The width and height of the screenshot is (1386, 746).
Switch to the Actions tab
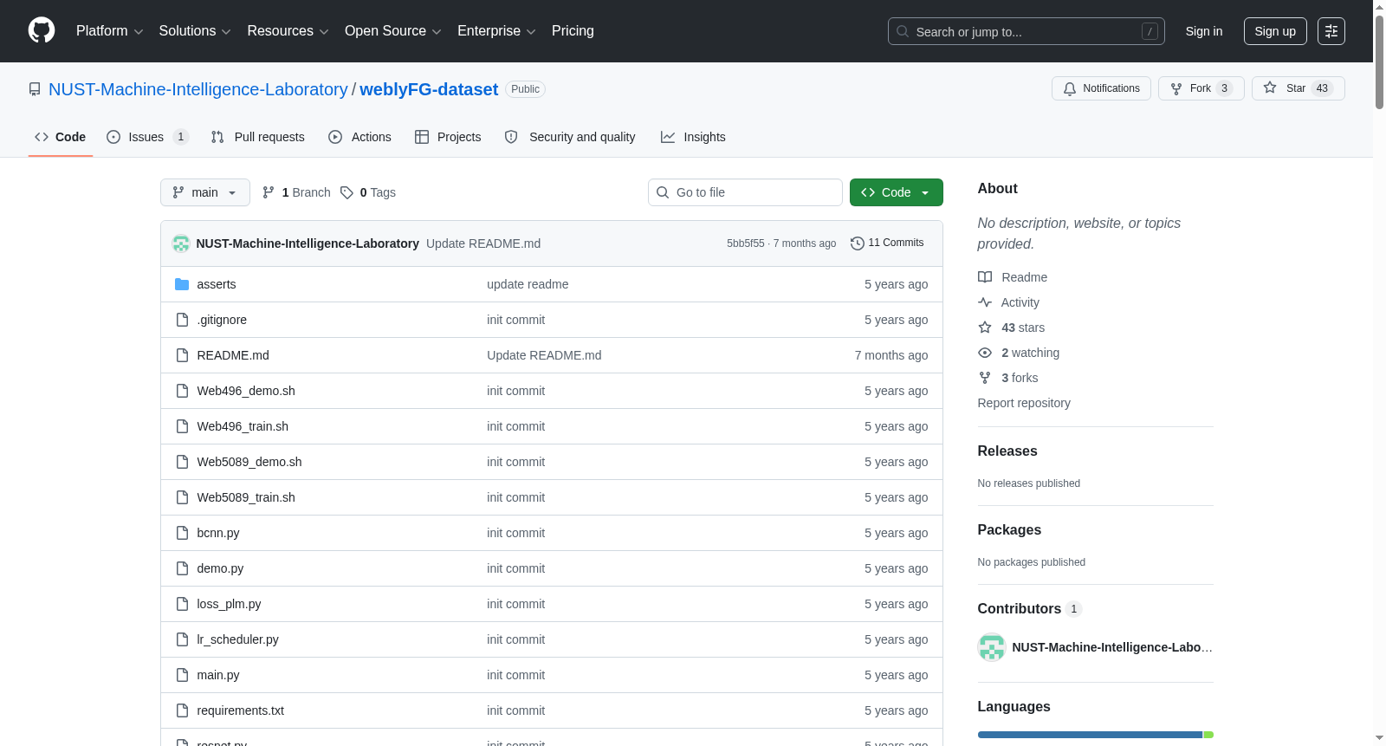point(359,137)
